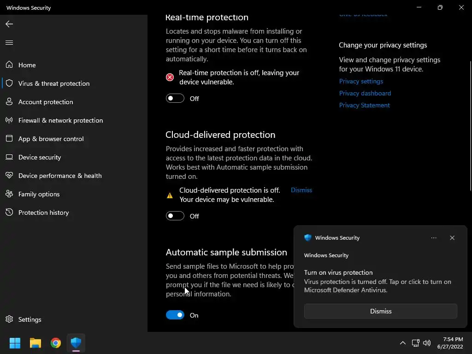472x354 pixels.
Task: Click the App & browser control window icon
Action: point(9,138)
